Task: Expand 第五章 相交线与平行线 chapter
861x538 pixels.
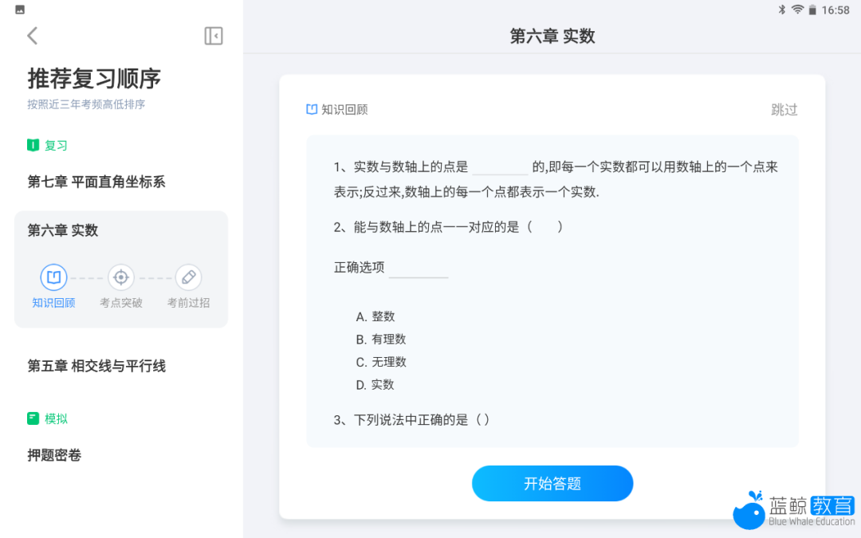Action: [x=96, y=366]
